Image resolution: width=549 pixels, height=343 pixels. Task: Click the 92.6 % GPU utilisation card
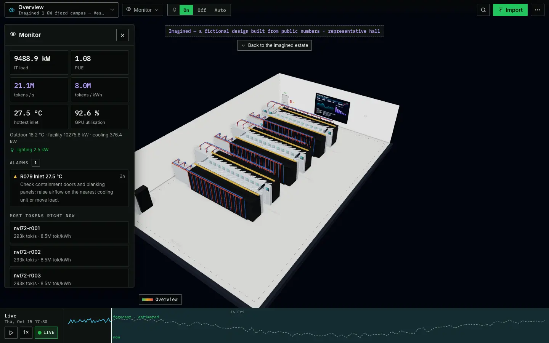100,117
